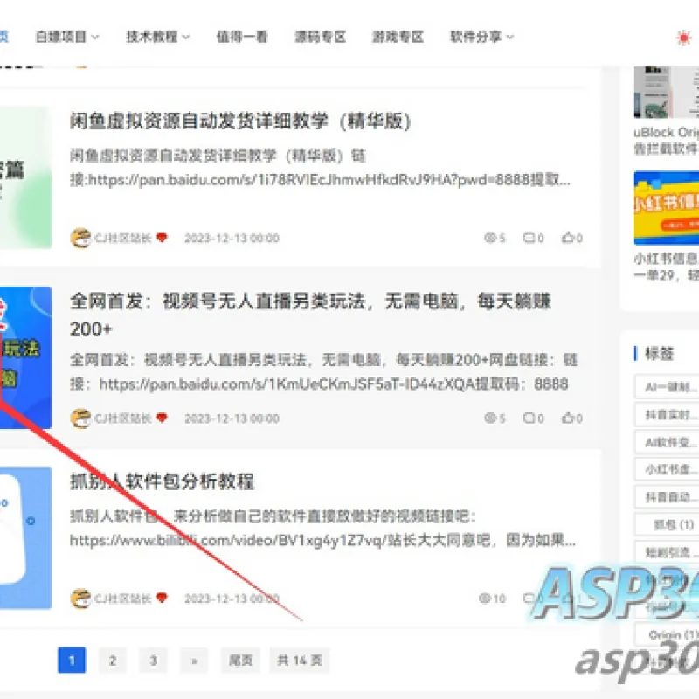Go to the 游戏专区 section
Image resolution: width=699 pixels, height=699 pixels.
coord(398,37)
